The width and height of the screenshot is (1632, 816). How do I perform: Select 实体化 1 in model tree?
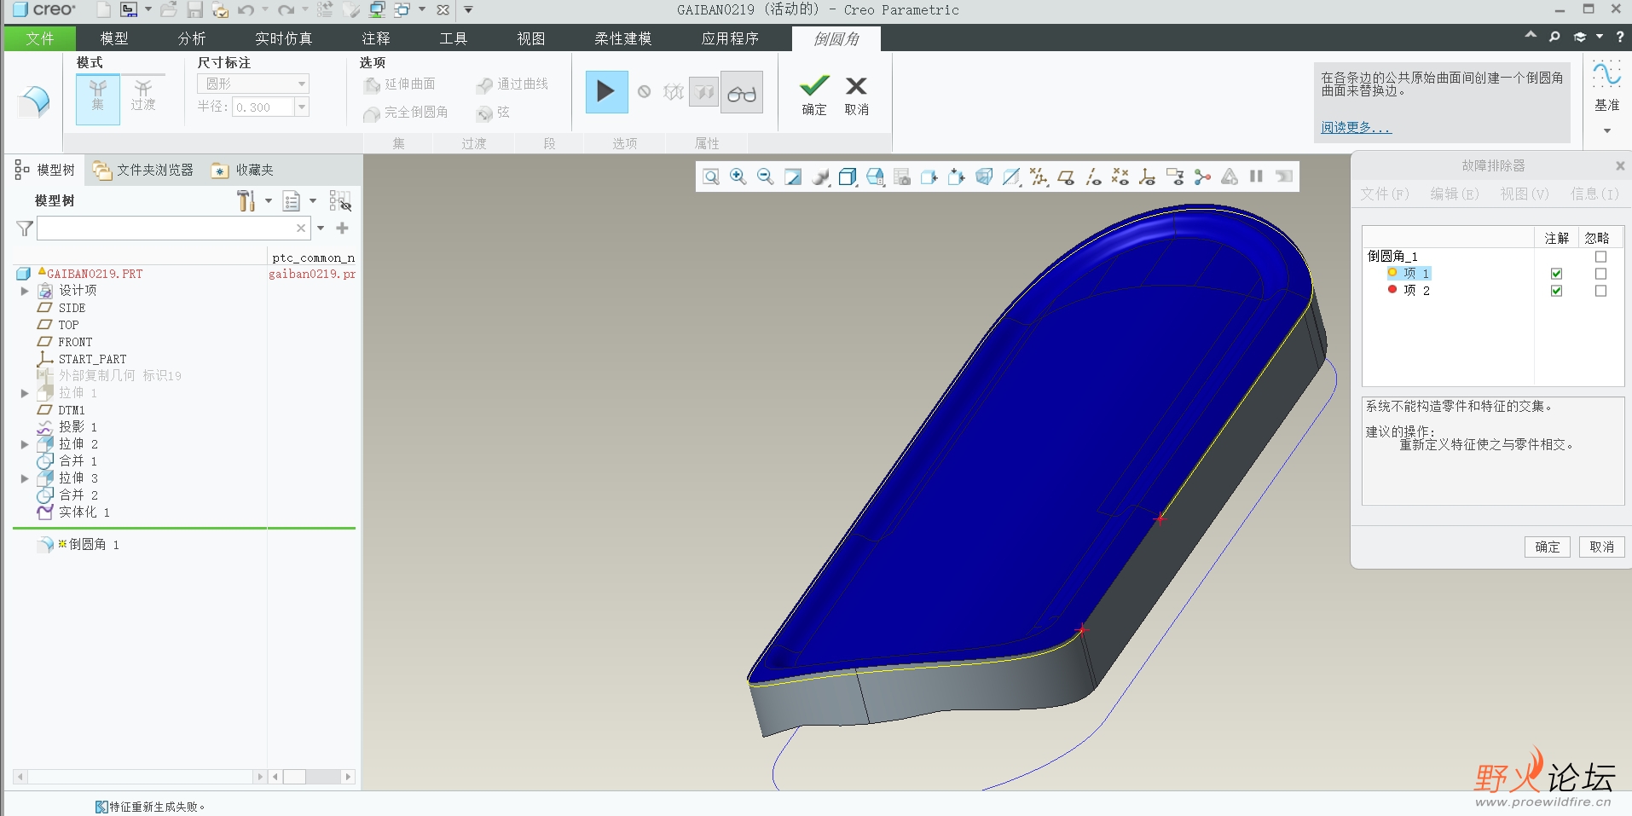coord(84,512)
